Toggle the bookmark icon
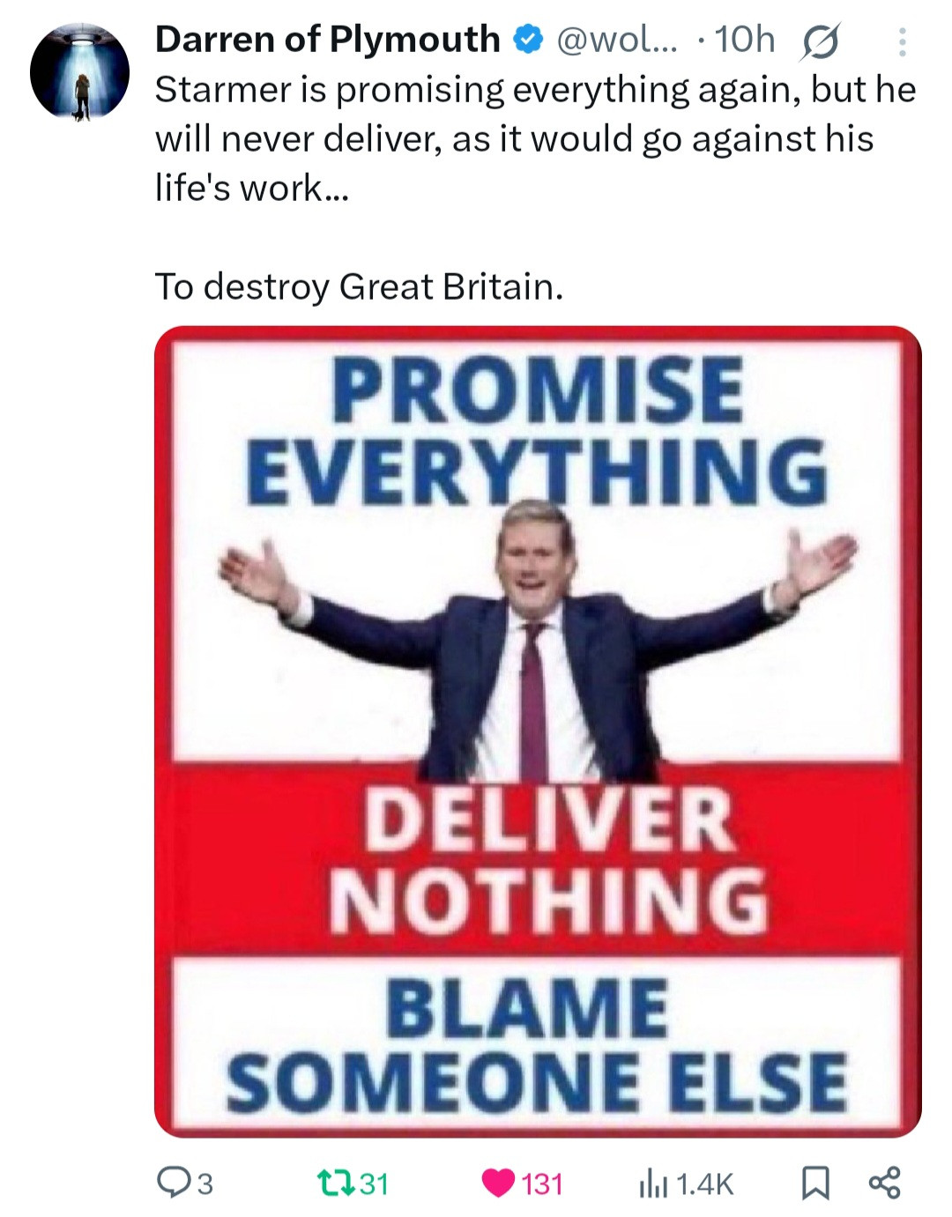 click(x=815, y=1184)
